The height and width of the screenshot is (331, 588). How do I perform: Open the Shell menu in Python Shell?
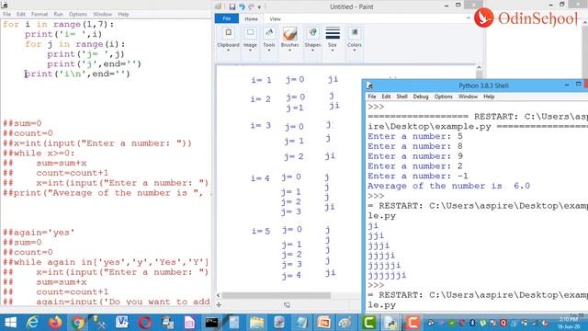click(x=401, y=97)
